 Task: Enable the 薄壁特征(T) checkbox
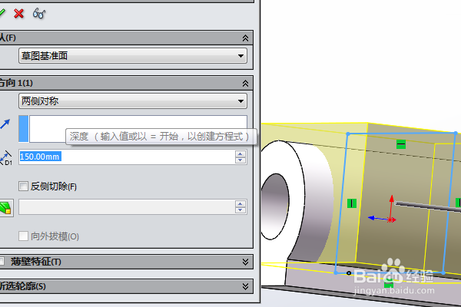point(2,261)
